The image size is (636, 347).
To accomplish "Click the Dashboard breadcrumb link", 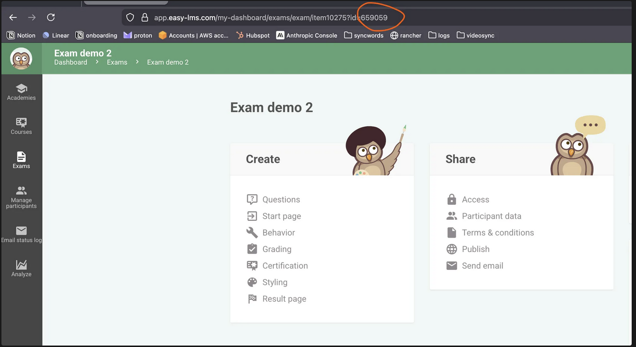I will 71,62.
